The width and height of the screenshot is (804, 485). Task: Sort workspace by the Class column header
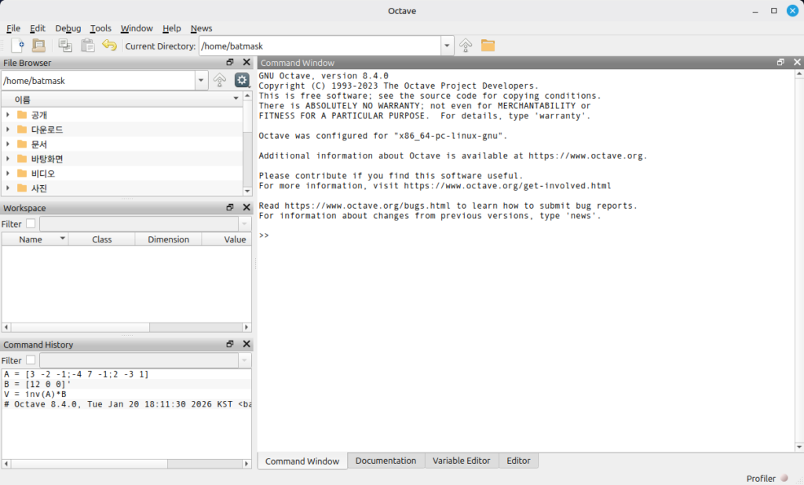tap(101, 239)
